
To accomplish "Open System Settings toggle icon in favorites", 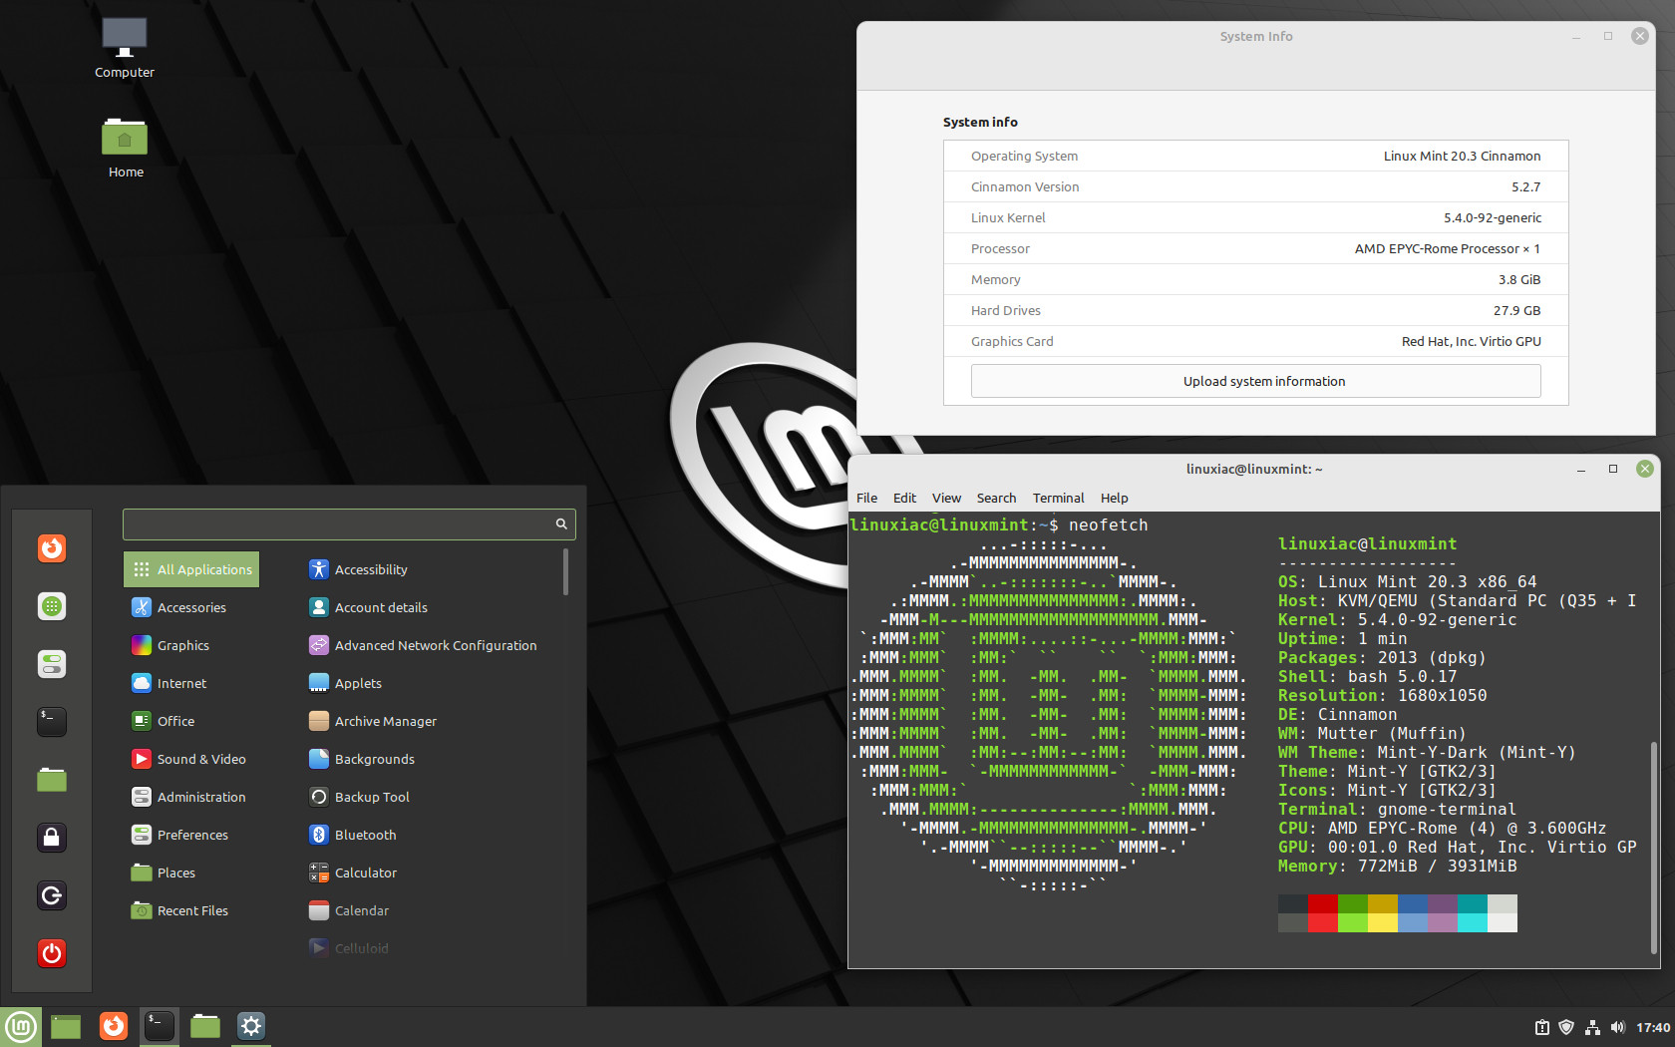I will (x=52, y=664).
